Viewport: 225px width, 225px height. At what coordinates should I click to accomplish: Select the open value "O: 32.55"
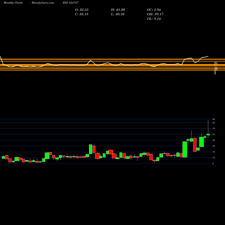tap(81, 10)
